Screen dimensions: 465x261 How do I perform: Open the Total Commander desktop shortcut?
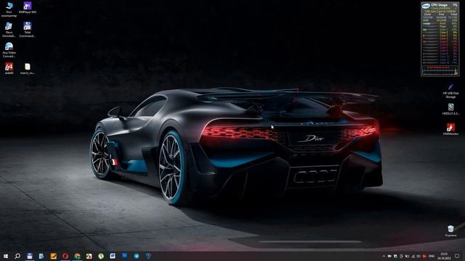click(28, 30)
